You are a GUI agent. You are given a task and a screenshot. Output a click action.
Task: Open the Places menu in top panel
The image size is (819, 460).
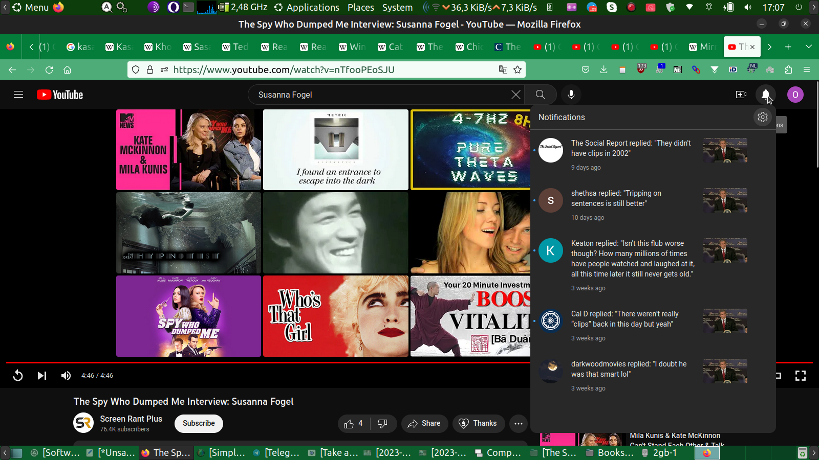[x=360, y=7]
